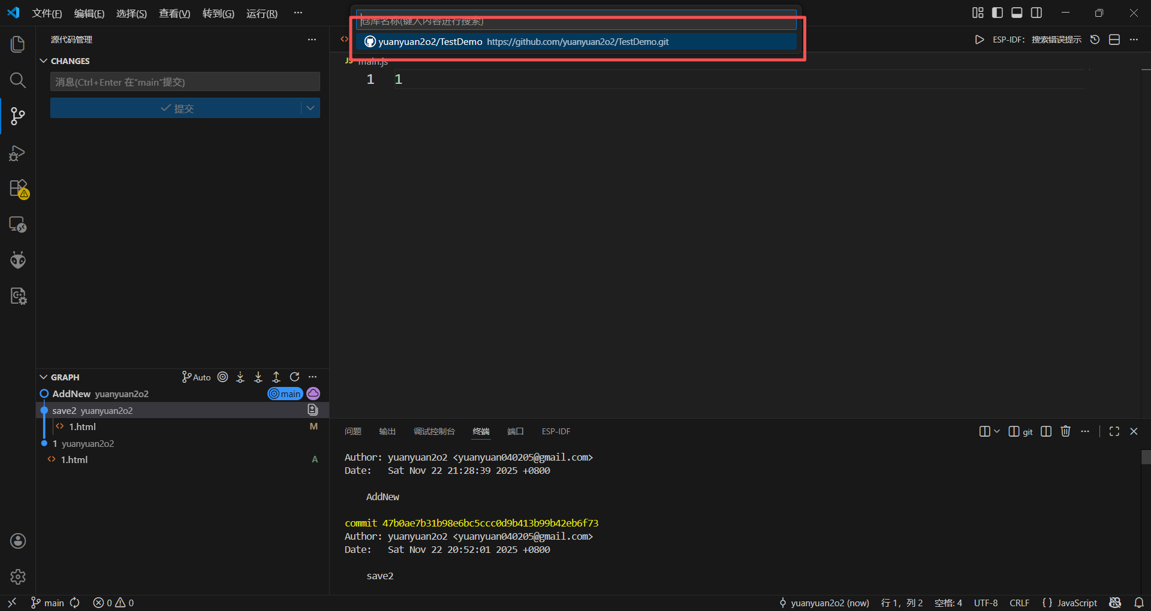
Task: Select the Run and Debug sidebar icon
Action: 18,153
